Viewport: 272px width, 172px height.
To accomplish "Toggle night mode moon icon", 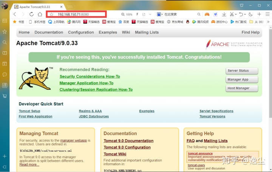I will [x=250, y=14].
